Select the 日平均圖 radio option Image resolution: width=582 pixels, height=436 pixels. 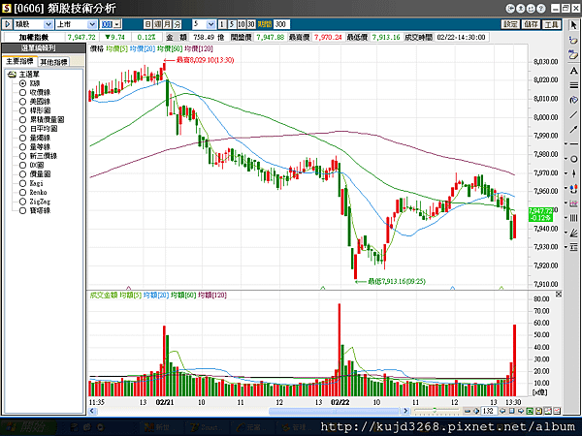[x=22, y=129]
